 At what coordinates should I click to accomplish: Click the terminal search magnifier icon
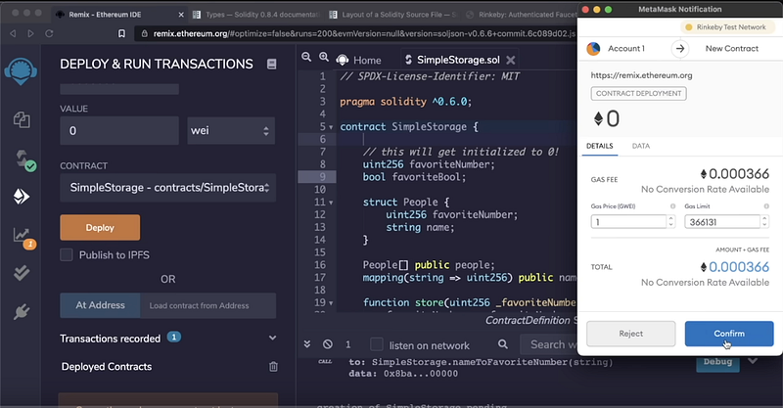(x=503, y=344)
